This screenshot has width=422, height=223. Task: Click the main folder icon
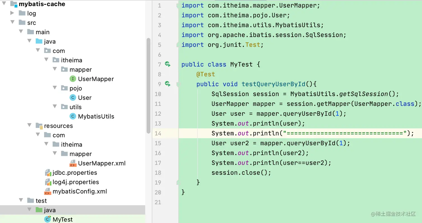(30, 32)
